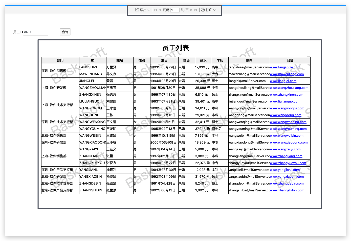
Task: Click the 邮件 column header
Action: point(249,61)
